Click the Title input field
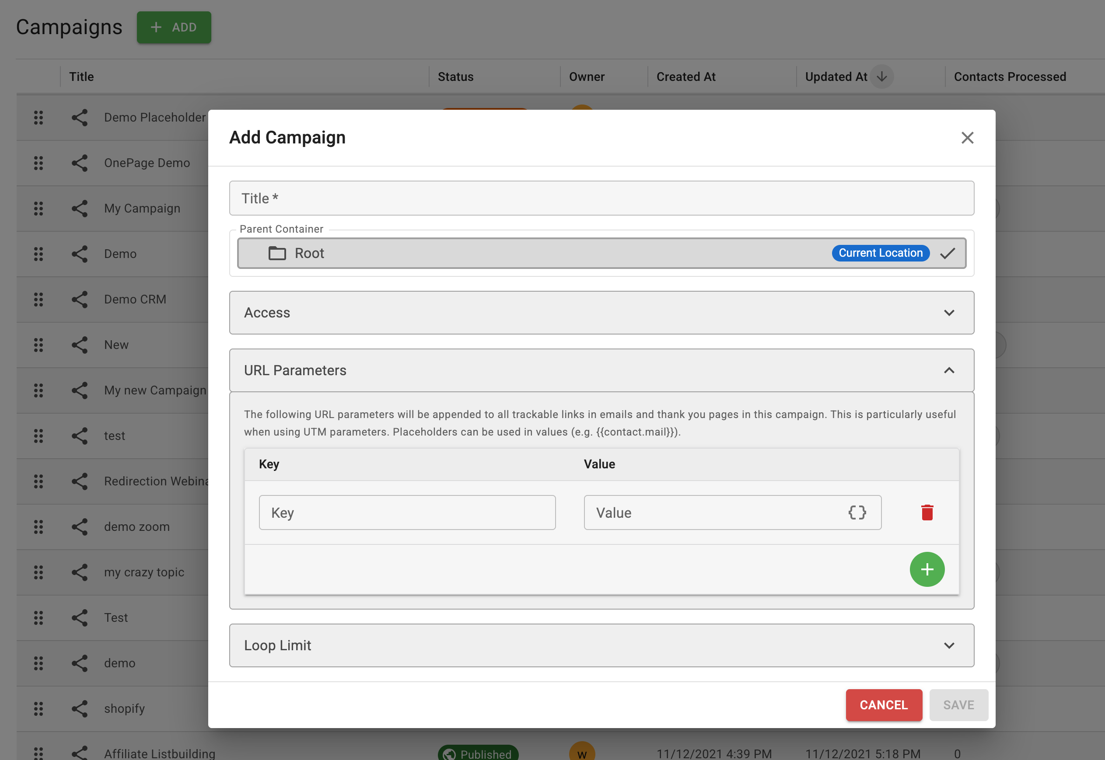This screenshot has width=1105, height=760. click(601, 198)
